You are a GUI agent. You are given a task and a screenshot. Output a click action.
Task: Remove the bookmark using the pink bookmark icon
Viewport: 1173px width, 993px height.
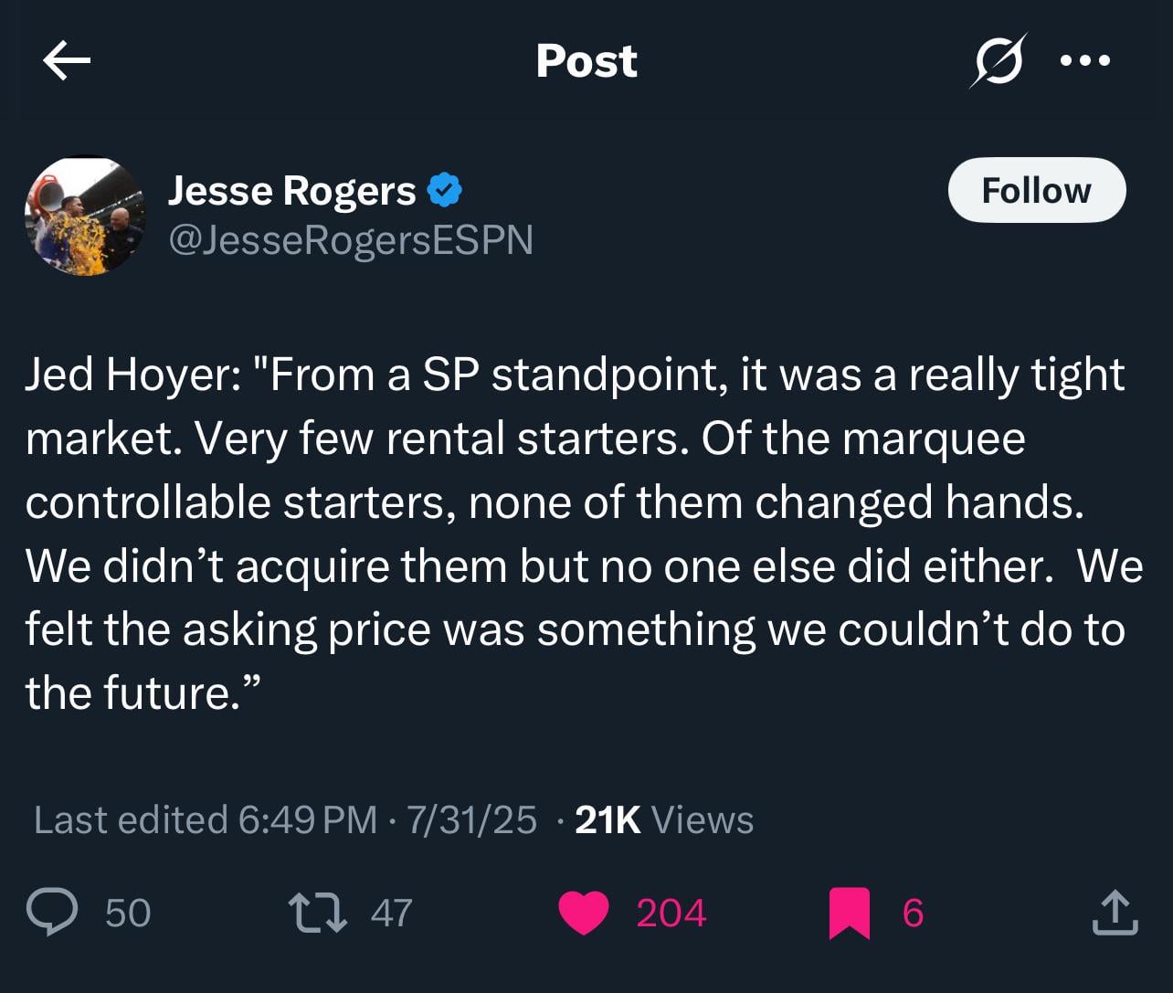(849, 913)
